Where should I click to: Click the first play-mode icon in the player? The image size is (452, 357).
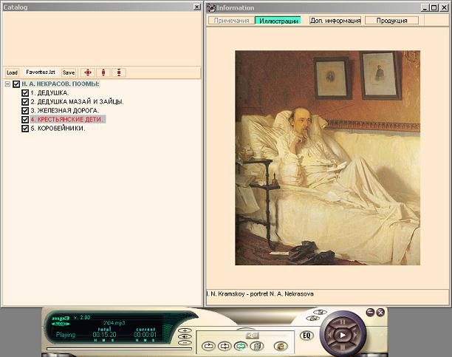208,345
